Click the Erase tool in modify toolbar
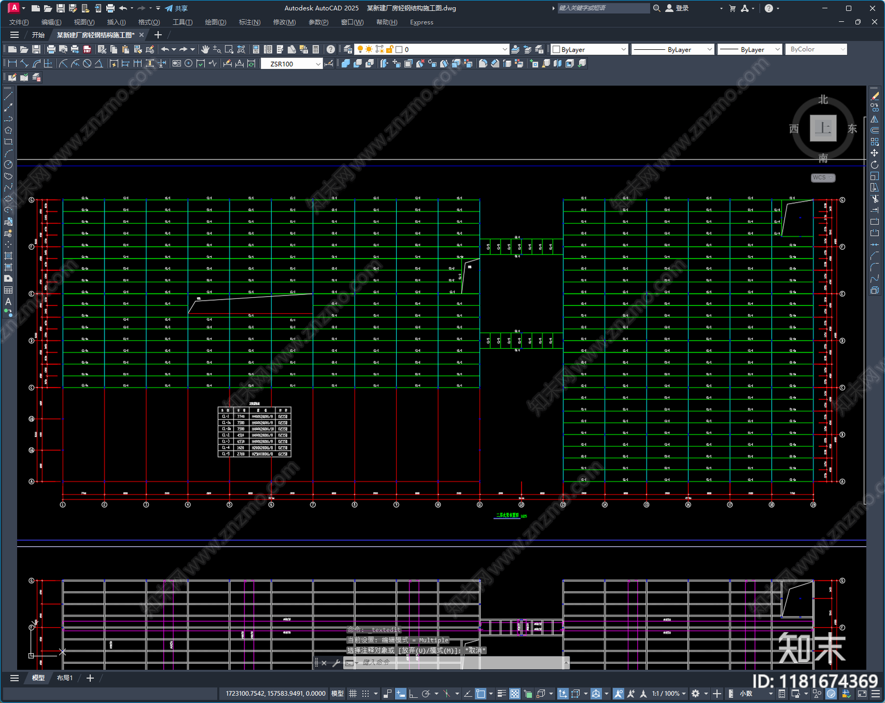Screen dimensions: 885x703 [x=874, y=96]
